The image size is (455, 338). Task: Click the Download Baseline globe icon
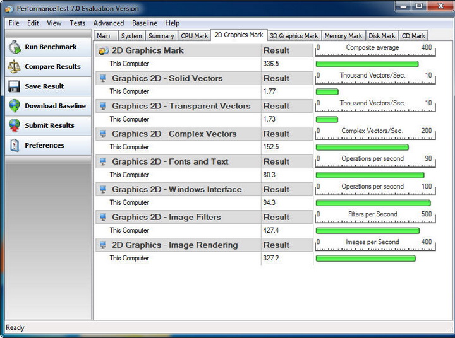15,106
